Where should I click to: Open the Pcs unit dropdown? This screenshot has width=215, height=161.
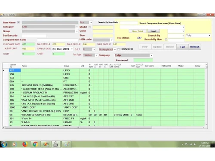pyautogui.click(x=91, y=23)
